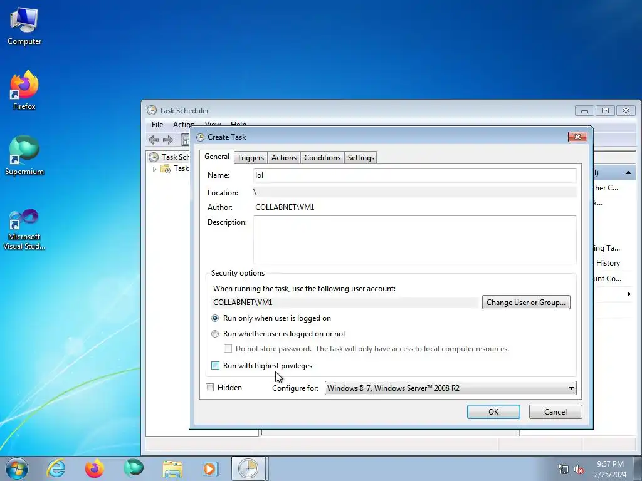This screenshot has height=481, width=642.
Task: Open Windows Explorer from the taskbar
Action: click(x=172, y=468)
